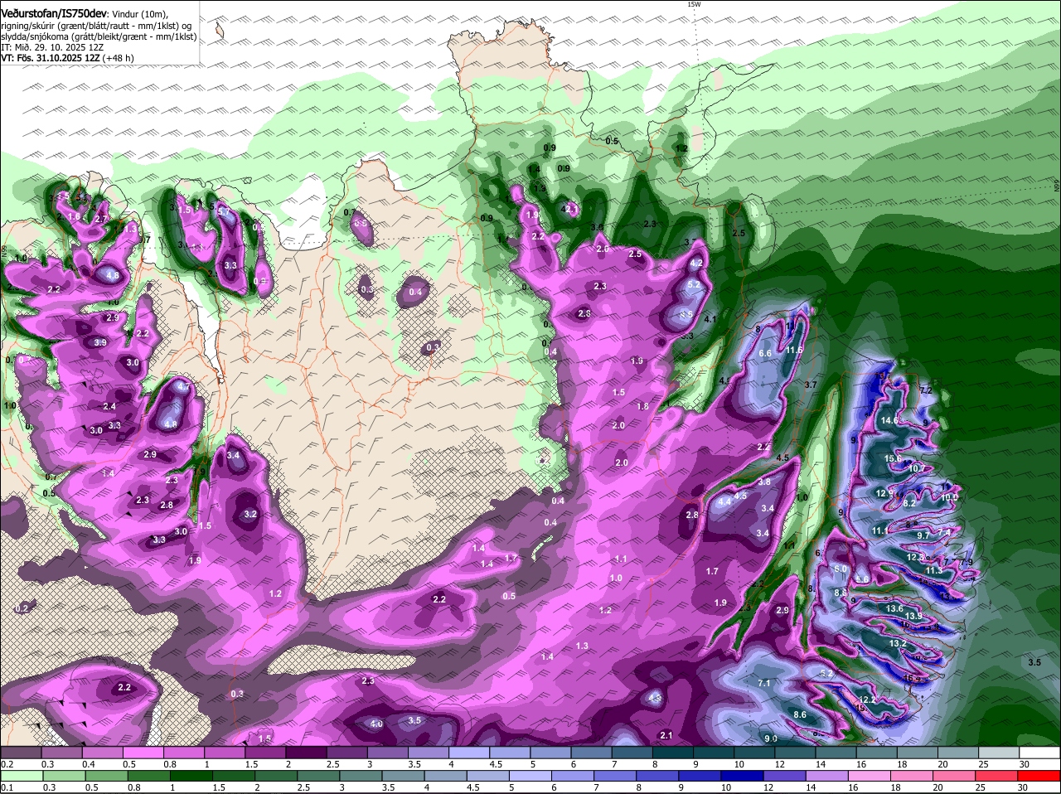Click the 11.1 value label

tap(880, 530)
